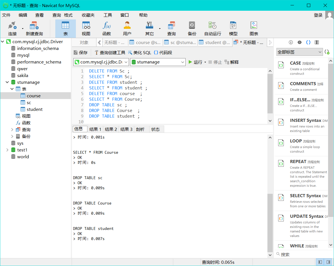Collapse the 表 tables node
The image size is (334, 266).
[12, 89]
